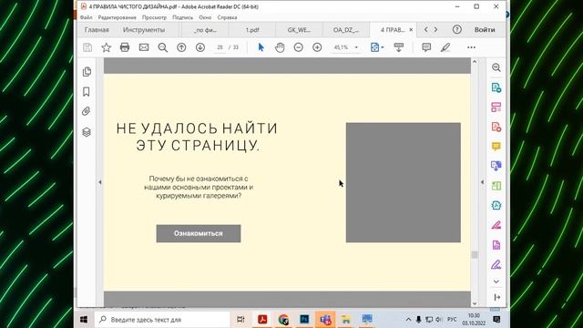The image size is (583, 328).
Task: Open yellow Comment tool in right pane
Action: pos(496,147)
